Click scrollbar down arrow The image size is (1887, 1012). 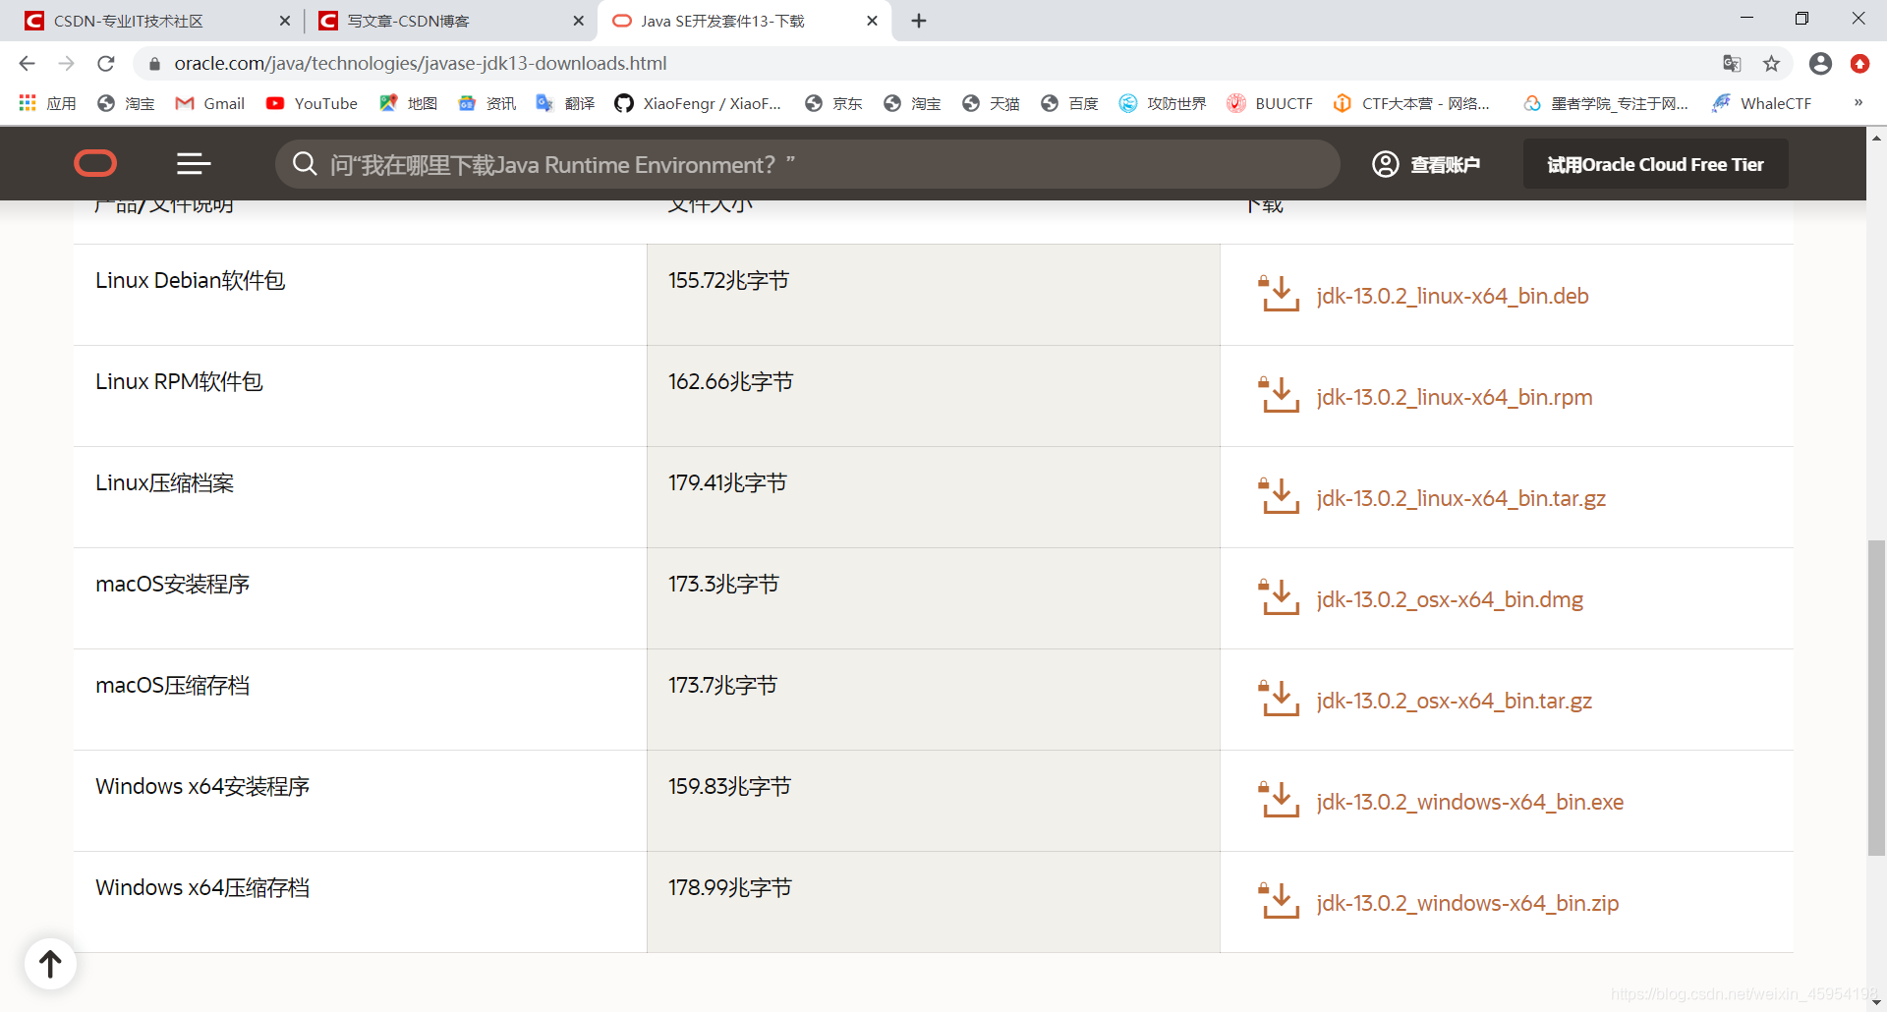(1876, 1002)
